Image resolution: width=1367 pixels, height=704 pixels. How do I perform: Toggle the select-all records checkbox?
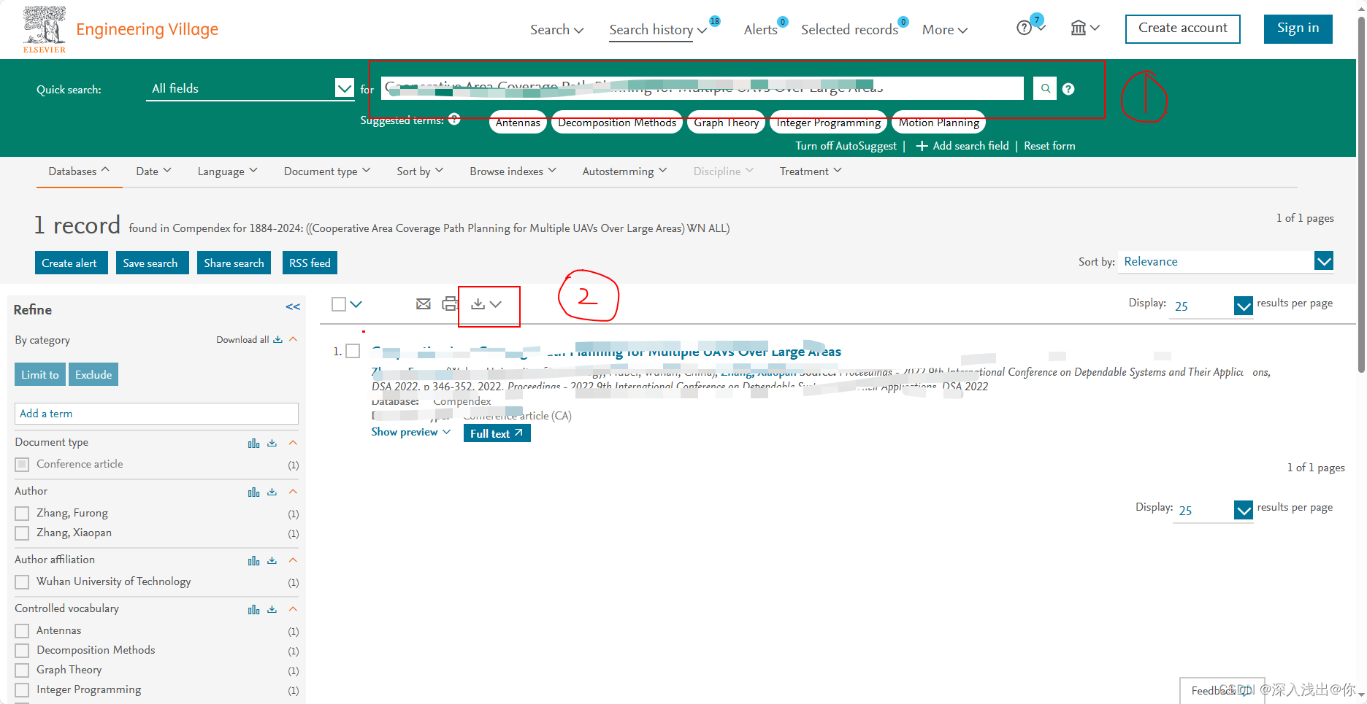click(x=339, y=304)
